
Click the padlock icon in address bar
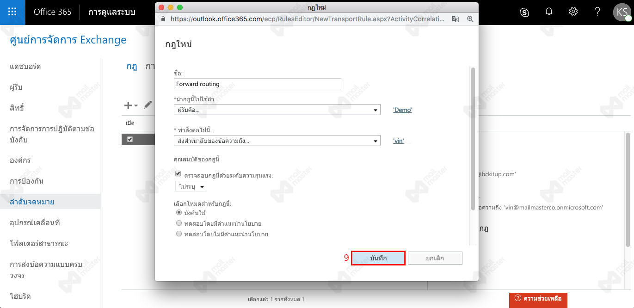163,19
